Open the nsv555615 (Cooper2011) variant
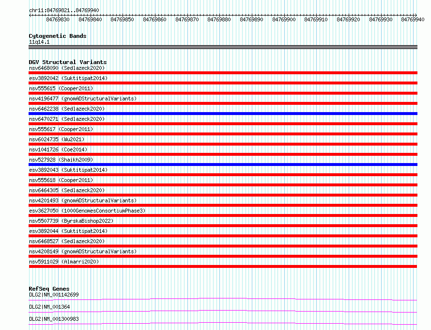Screen dimensions: 431x330 61,88
